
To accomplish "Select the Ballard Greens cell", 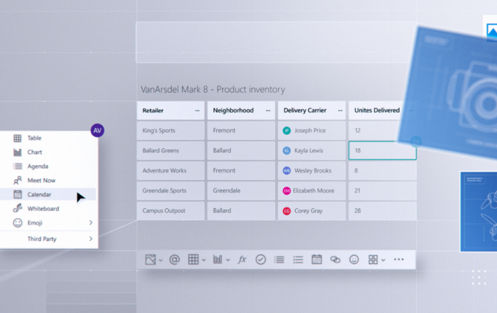I will (x=171, y=150).
